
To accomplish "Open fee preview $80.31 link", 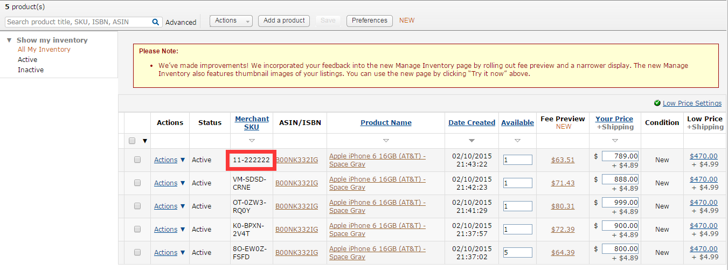I will click(x=563, y=206).
